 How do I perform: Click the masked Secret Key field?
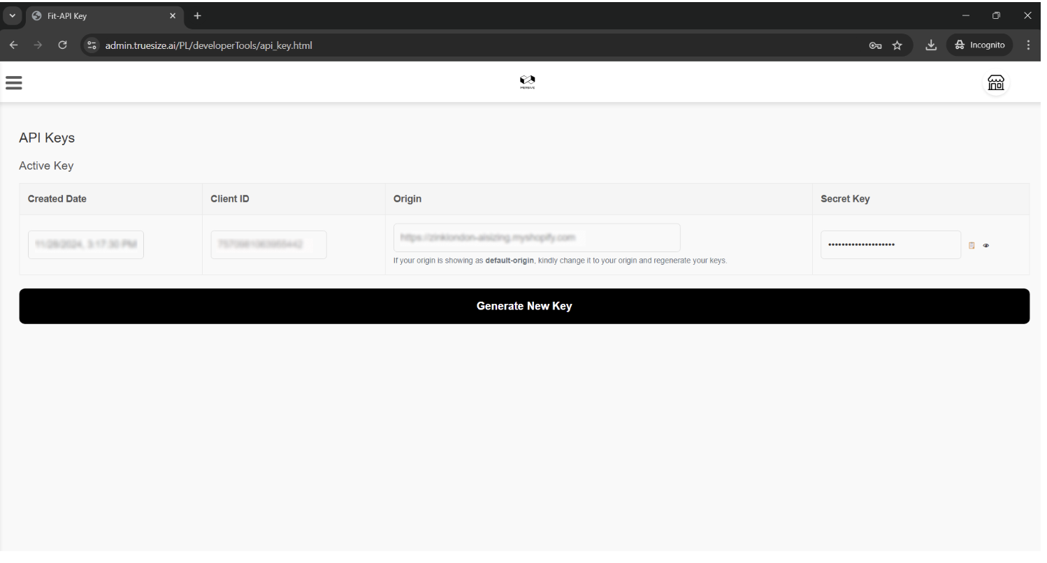click(890, 244)
